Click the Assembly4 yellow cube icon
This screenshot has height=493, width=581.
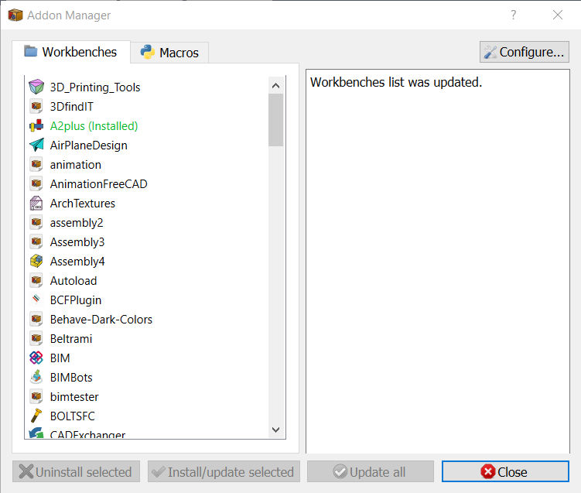[36, 261]
